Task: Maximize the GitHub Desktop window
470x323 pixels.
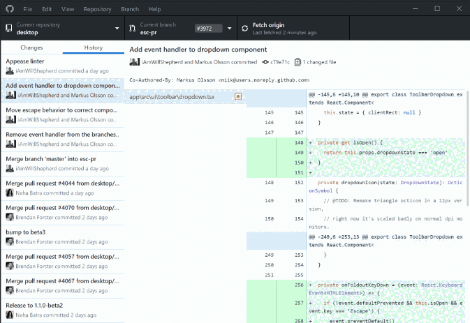Action: point(437,8)
